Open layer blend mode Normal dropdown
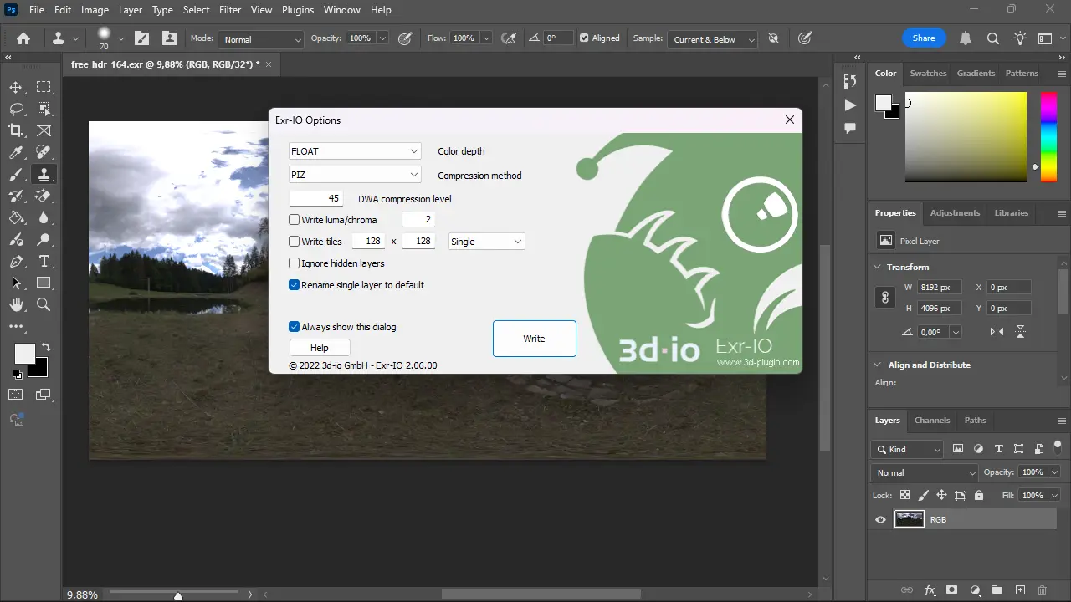Viewport: 1071px width, 602px height. coord(925,472)
